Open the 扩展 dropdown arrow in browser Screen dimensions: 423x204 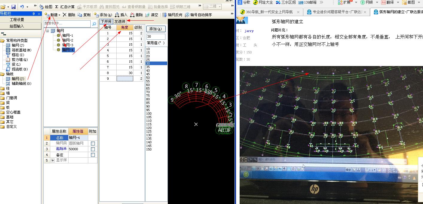click(x=356, y=2)
